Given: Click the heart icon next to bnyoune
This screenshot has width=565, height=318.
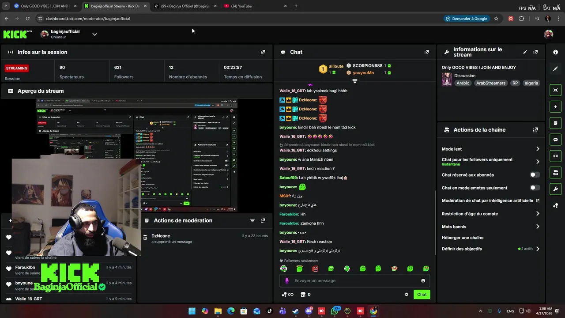Looking at the screenshot, I should pyautogui.click(x=8, y=284).
